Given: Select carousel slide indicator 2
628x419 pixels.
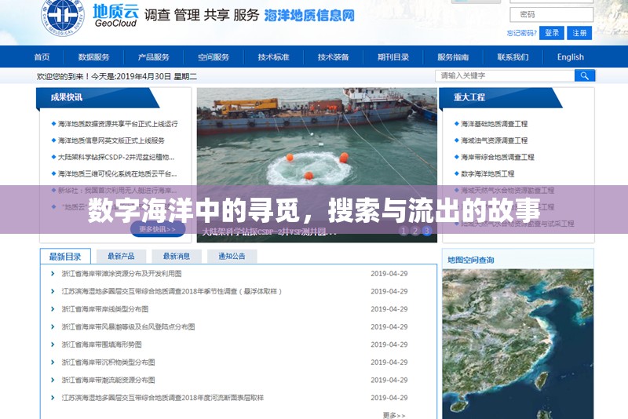Looking at the screenshot, I should coord(415,231).
